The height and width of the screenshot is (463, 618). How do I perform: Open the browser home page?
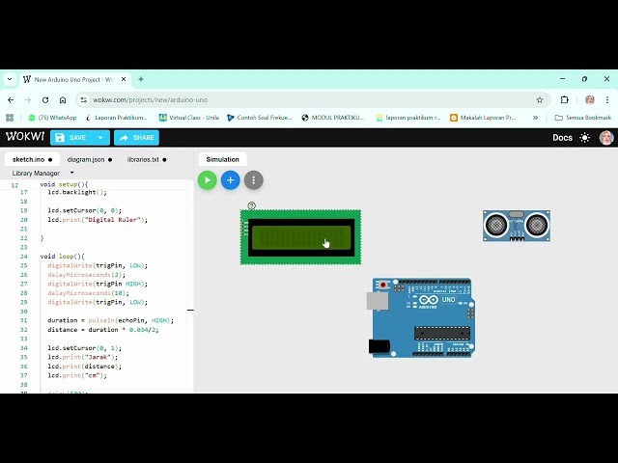click(x=63, y=100)
